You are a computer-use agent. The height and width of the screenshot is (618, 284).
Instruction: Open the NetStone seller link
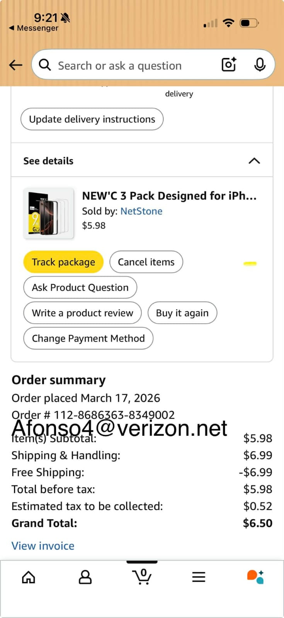tap(141, 211)
